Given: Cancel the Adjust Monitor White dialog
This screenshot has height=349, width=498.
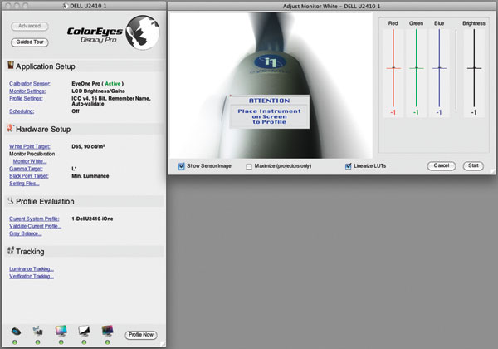Looking at the screenshot, I should click(442, 165).
